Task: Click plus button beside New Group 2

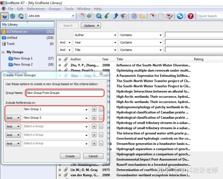Action: [94, 118]
